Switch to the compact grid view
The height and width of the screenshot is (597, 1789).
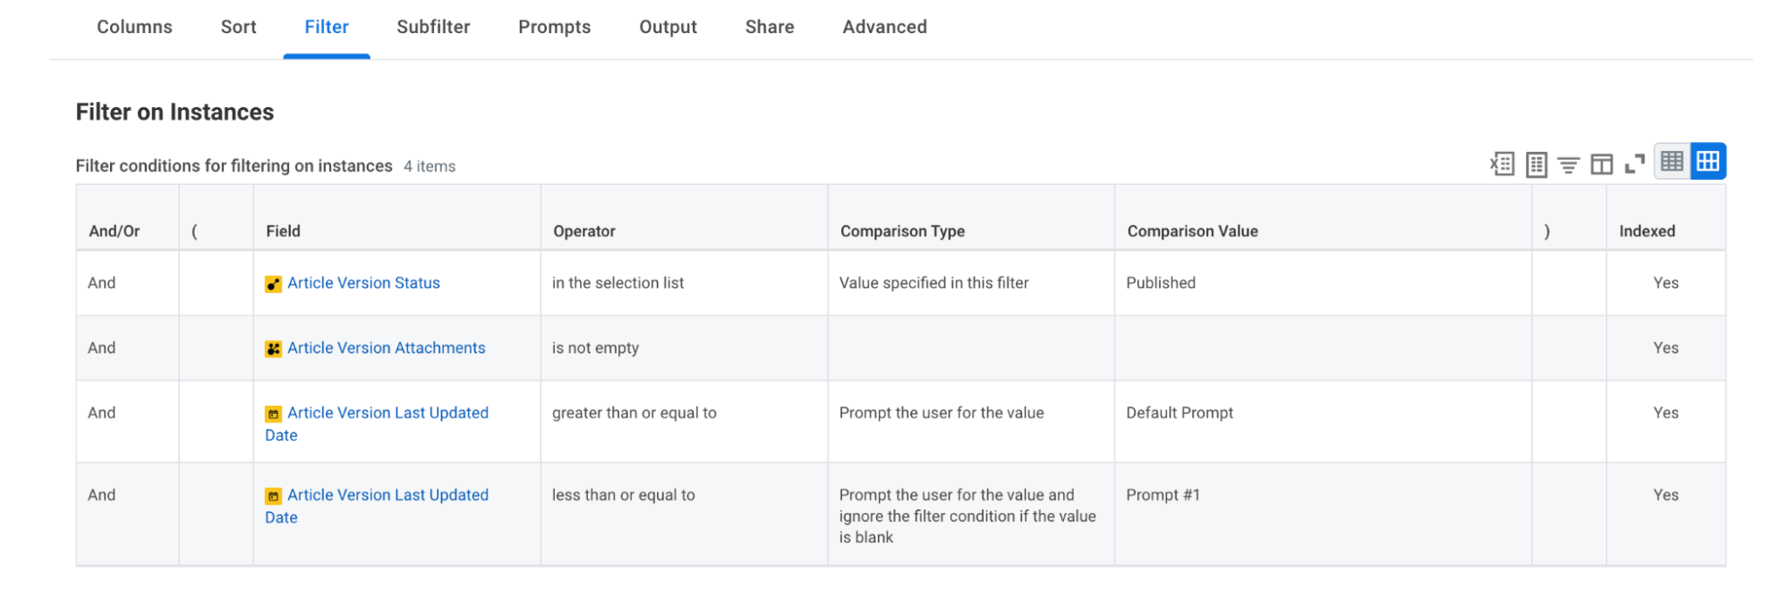(x=1672, y=162)
